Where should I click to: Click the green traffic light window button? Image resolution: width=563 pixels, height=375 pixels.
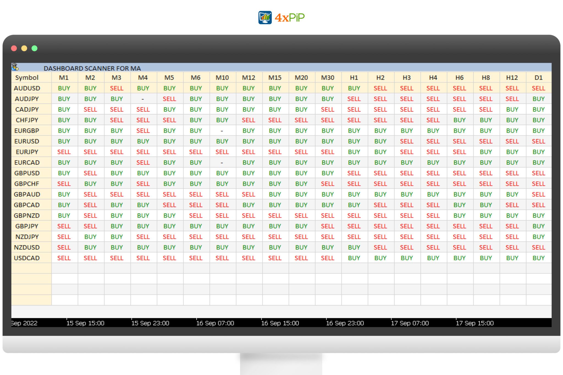coord(35,48)
